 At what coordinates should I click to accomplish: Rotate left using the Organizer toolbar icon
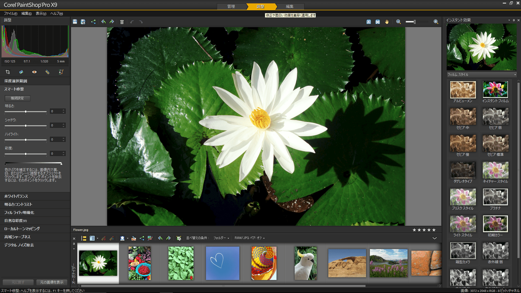160,238
